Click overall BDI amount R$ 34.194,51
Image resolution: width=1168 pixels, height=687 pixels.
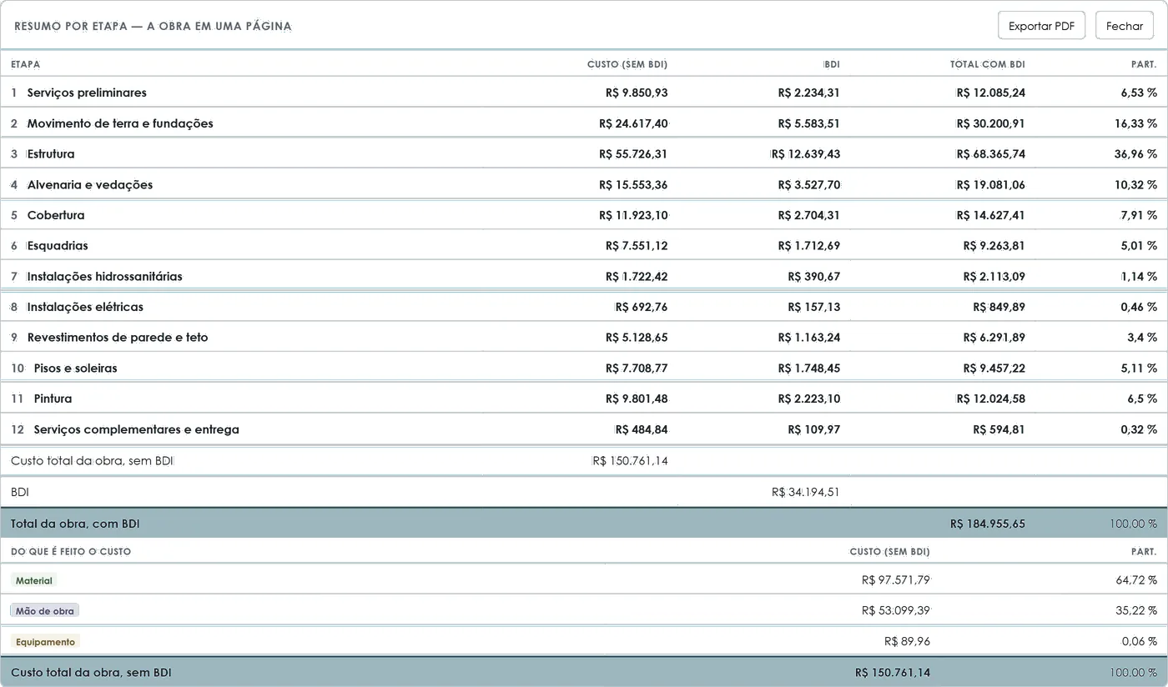(x=806, y=492)
